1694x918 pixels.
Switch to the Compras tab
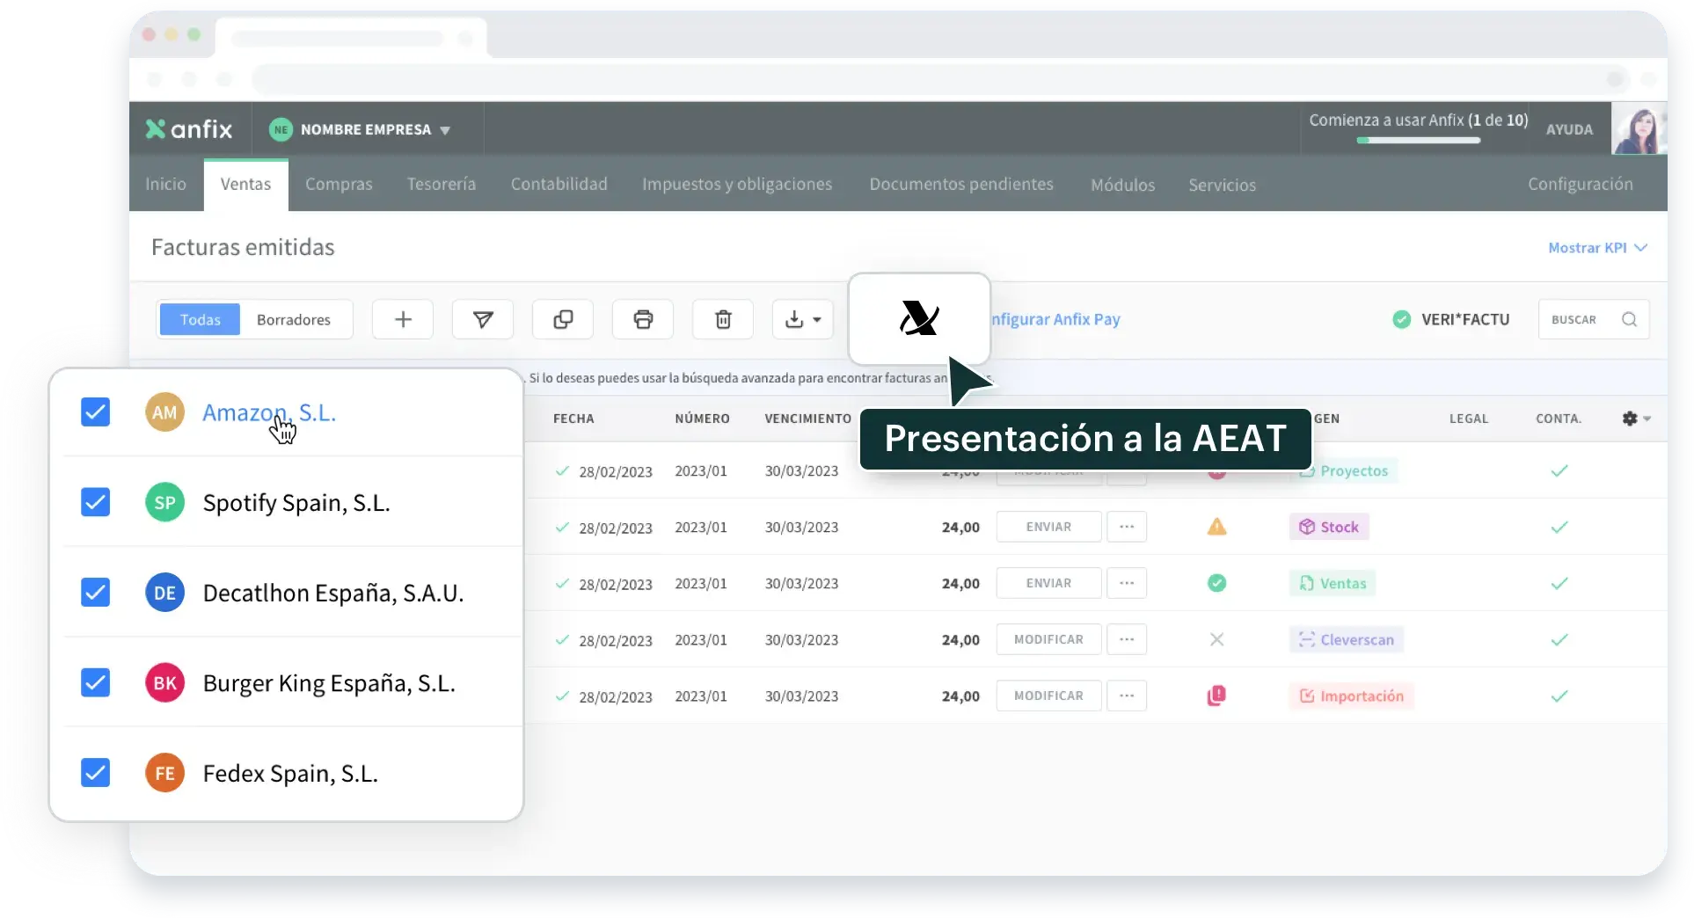click(339, 185)
